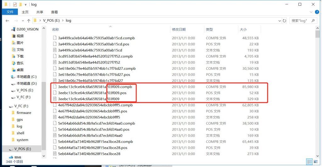Select file 5e564ab66dd54c8b9a5cd7ecbfd34aa0.pos
This screenshot has height=167, width=322.
[94, 130]
